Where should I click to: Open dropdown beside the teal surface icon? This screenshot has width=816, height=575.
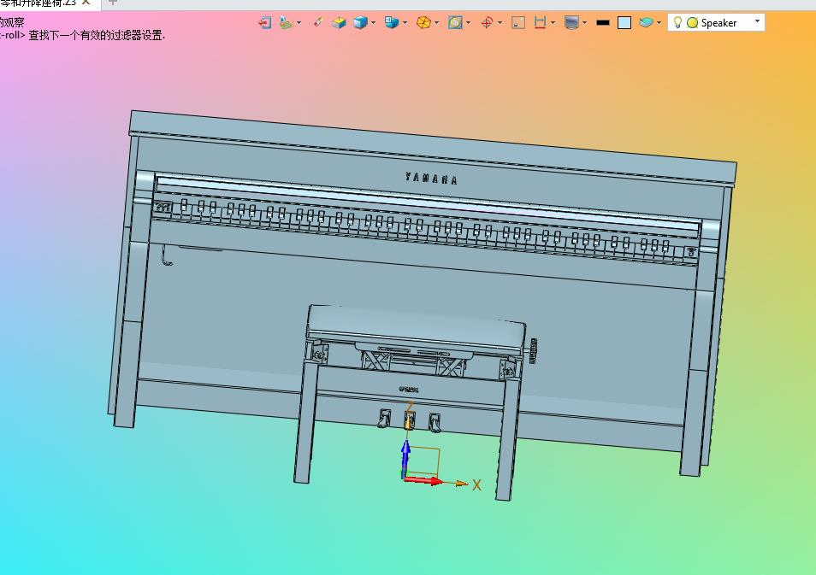pyautogui.click(x=659, y=22)
